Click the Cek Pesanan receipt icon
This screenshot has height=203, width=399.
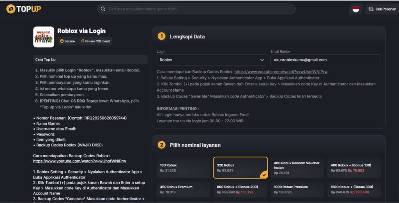click(371, 9)
